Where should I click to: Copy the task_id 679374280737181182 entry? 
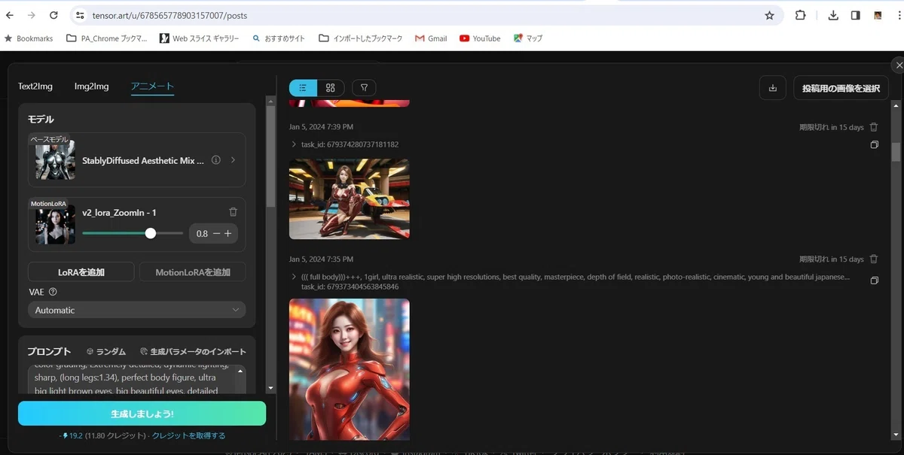875,144
